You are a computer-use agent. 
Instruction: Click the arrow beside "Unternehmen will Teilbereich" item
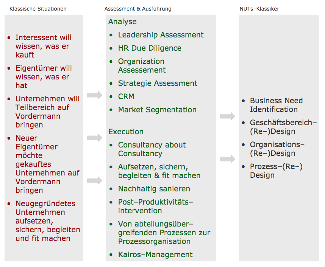pyautogui.click(x=94, y=95)
